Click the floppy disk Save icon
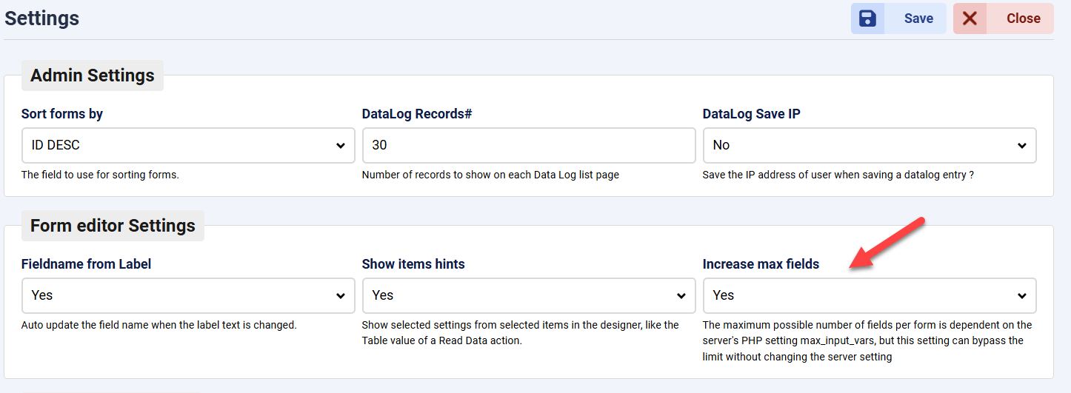The width and height of the screenshot is (1071, 393). pyautogui.click(x=867, y=19)
